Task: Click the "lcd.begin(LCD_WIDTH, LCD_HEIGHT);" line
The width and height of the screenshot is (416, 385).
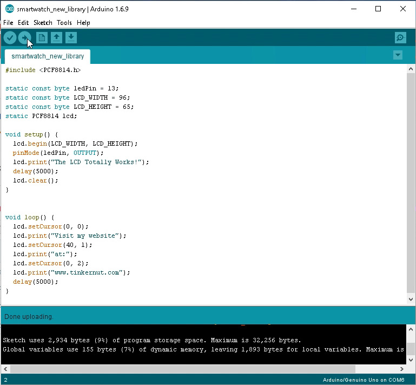Action: point(75,143)
